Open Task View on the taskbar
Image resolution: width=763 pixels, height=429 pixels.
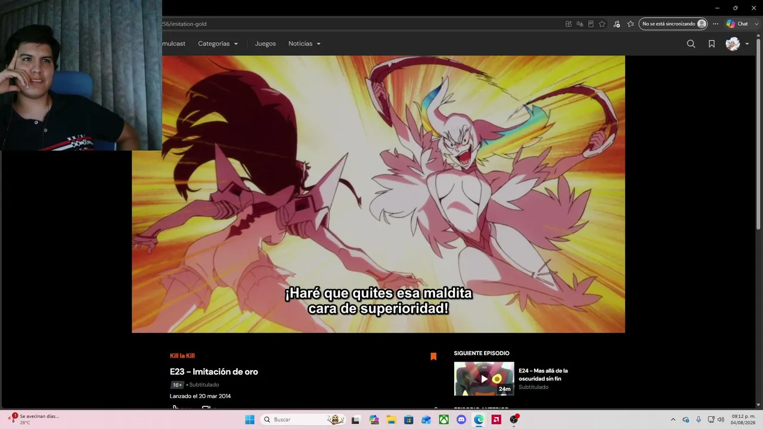coord(356,419)
